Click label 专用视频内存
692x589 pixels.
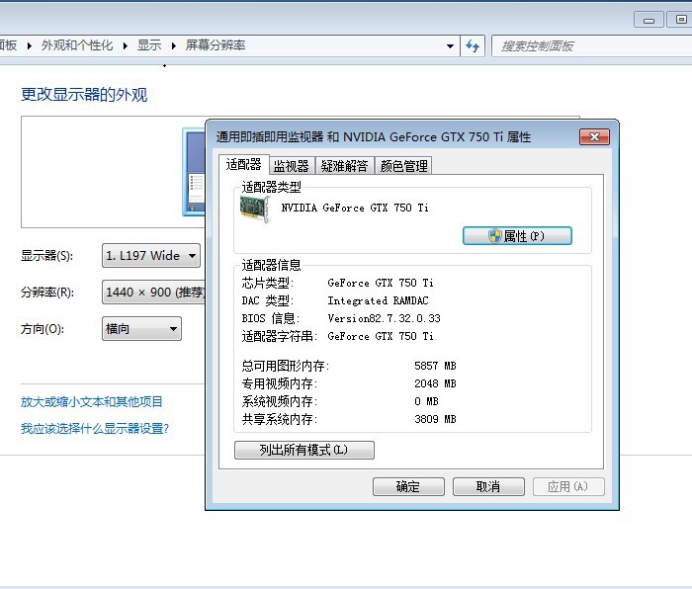coord(280,383)
